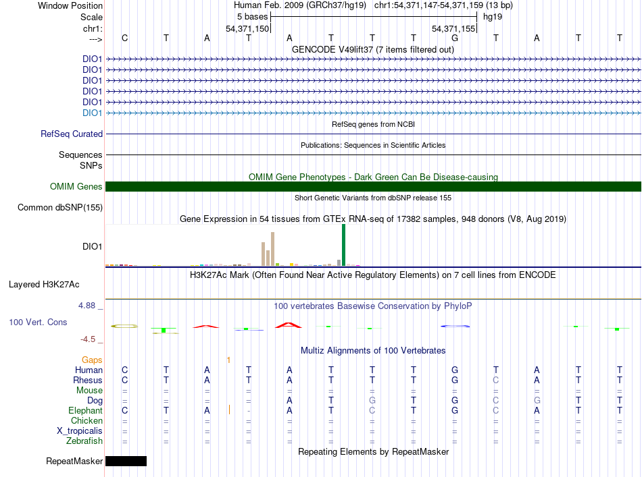Click the 'OMIM Genes' track label

(x=76, y=186)
